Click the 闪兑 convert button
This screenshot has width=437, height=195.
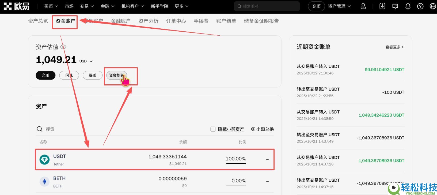69,75
